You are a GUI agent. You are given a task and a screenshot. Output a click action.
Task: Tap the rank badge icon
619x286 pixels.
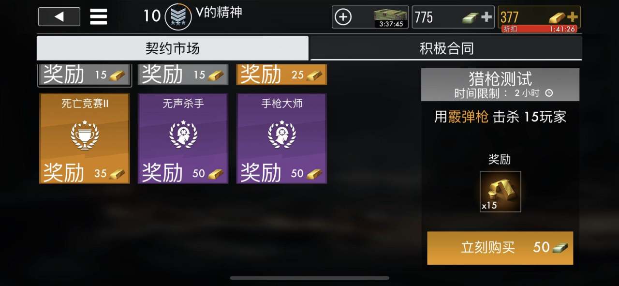pos(178,17)
